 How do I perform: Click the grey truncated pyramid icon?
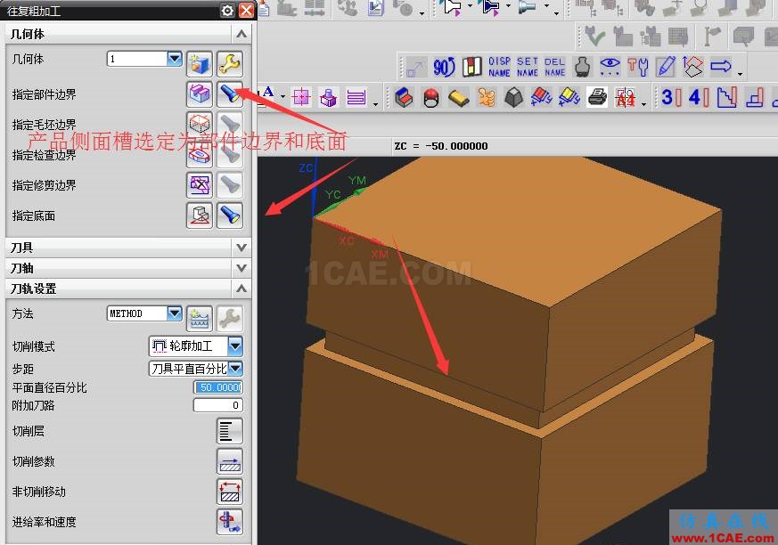514,97
